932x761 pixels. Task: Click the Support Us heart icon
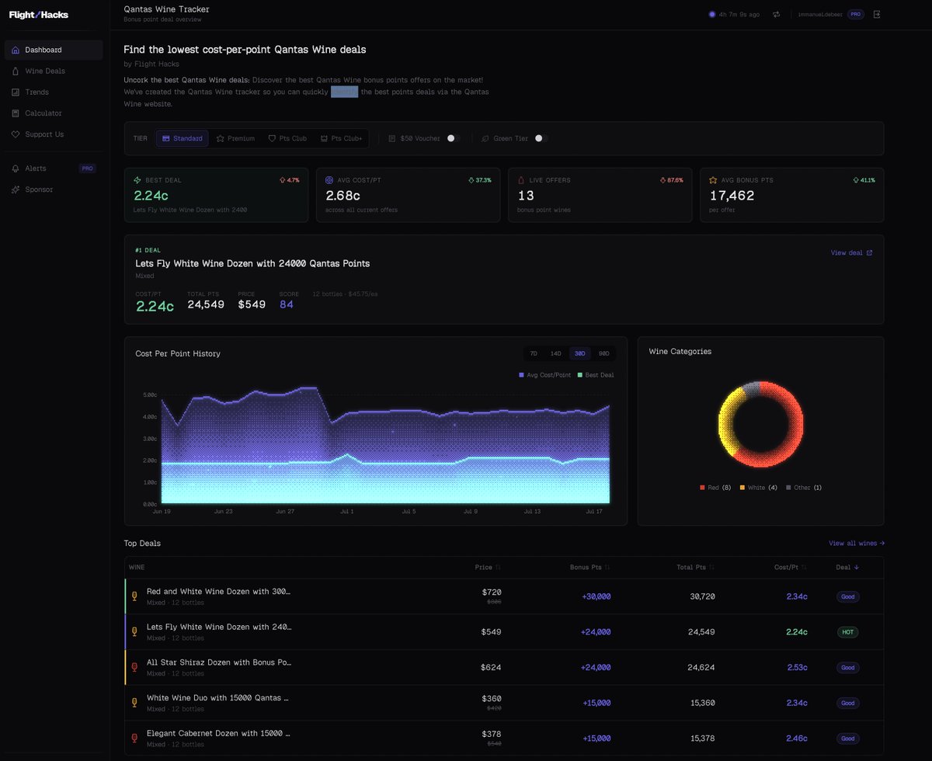[x=16, y=134]
